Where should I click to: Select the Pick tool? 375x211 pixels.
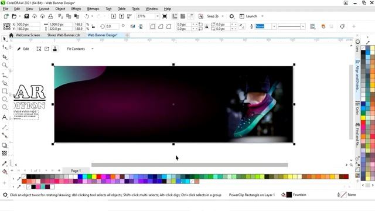pyautogui.click(x=5, y=39)
